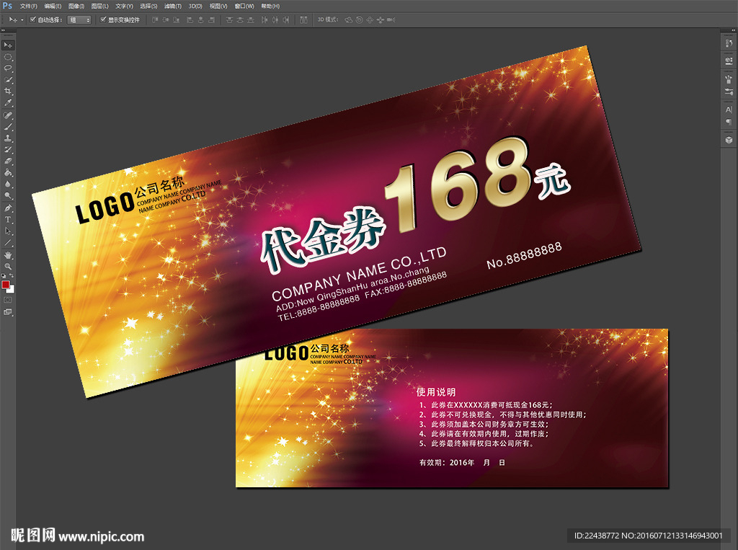
Task: Toggle 自动选择 auto-select checkbox
Action: click(x=33, y=19)
